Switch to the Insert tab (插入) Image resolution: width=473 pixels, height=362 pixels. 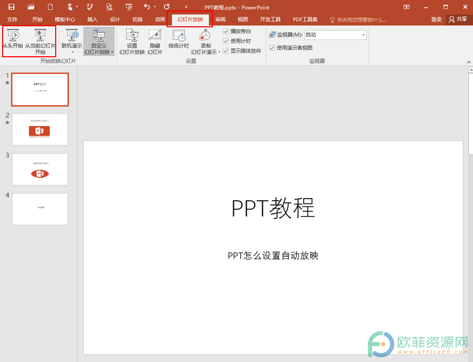[92, 19]
